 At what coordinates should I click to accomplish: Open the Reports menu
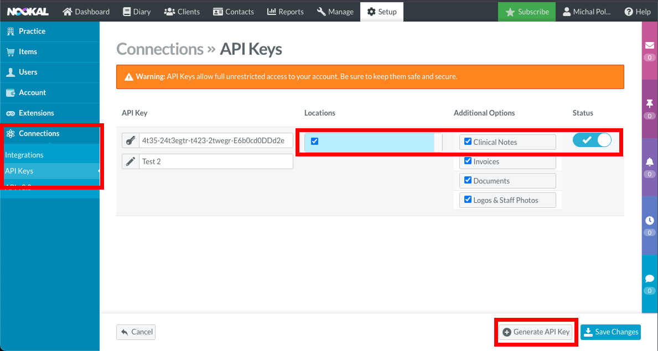tap(286, 12)
